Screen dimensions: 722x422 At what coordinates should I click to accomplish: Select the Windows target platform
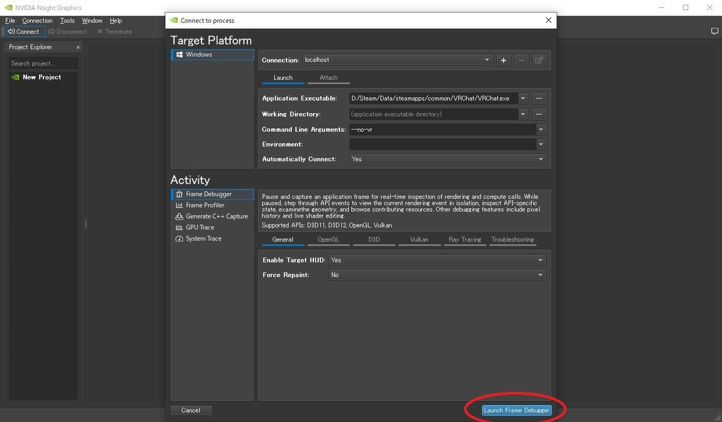click(x=212, y=54)
